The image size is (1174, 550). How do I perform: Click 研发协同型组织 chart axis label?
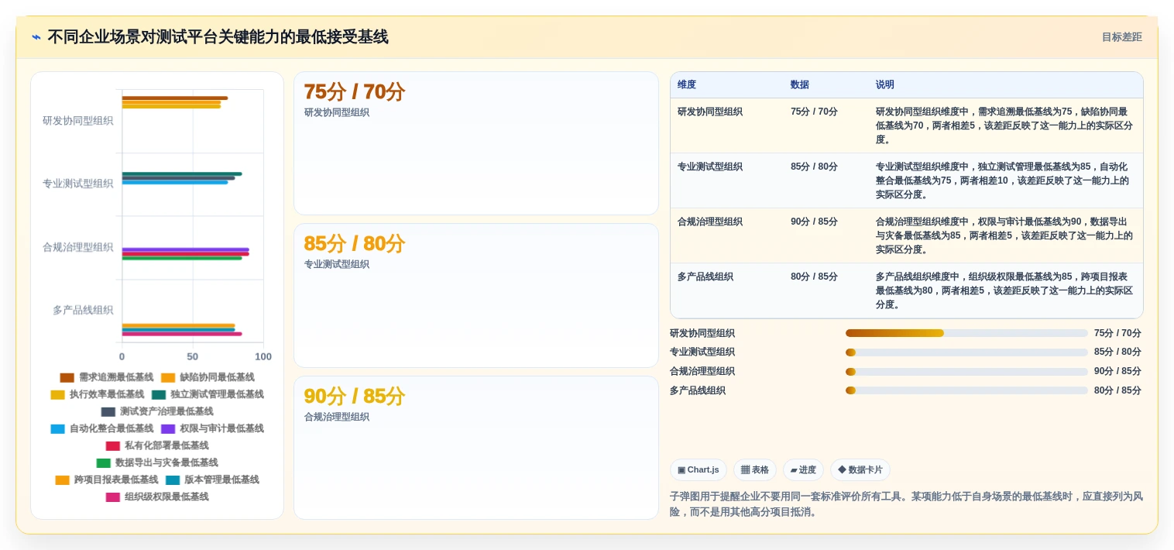(77, 121)
